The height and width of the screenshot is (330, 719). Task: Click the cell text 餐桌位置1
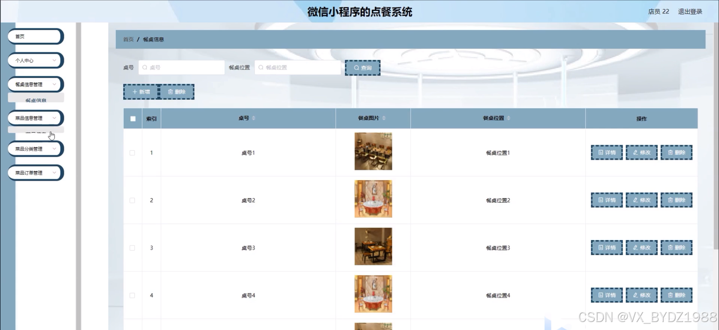click(x=498, y=153)
